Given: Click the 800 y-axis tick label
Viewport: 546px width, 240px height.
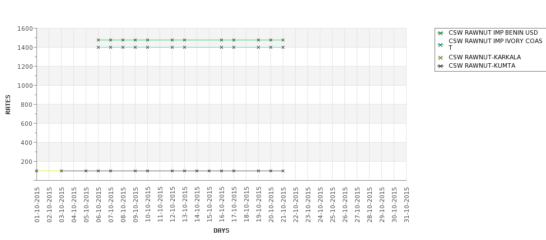Looking at the screenshot, I should point(26,105).
